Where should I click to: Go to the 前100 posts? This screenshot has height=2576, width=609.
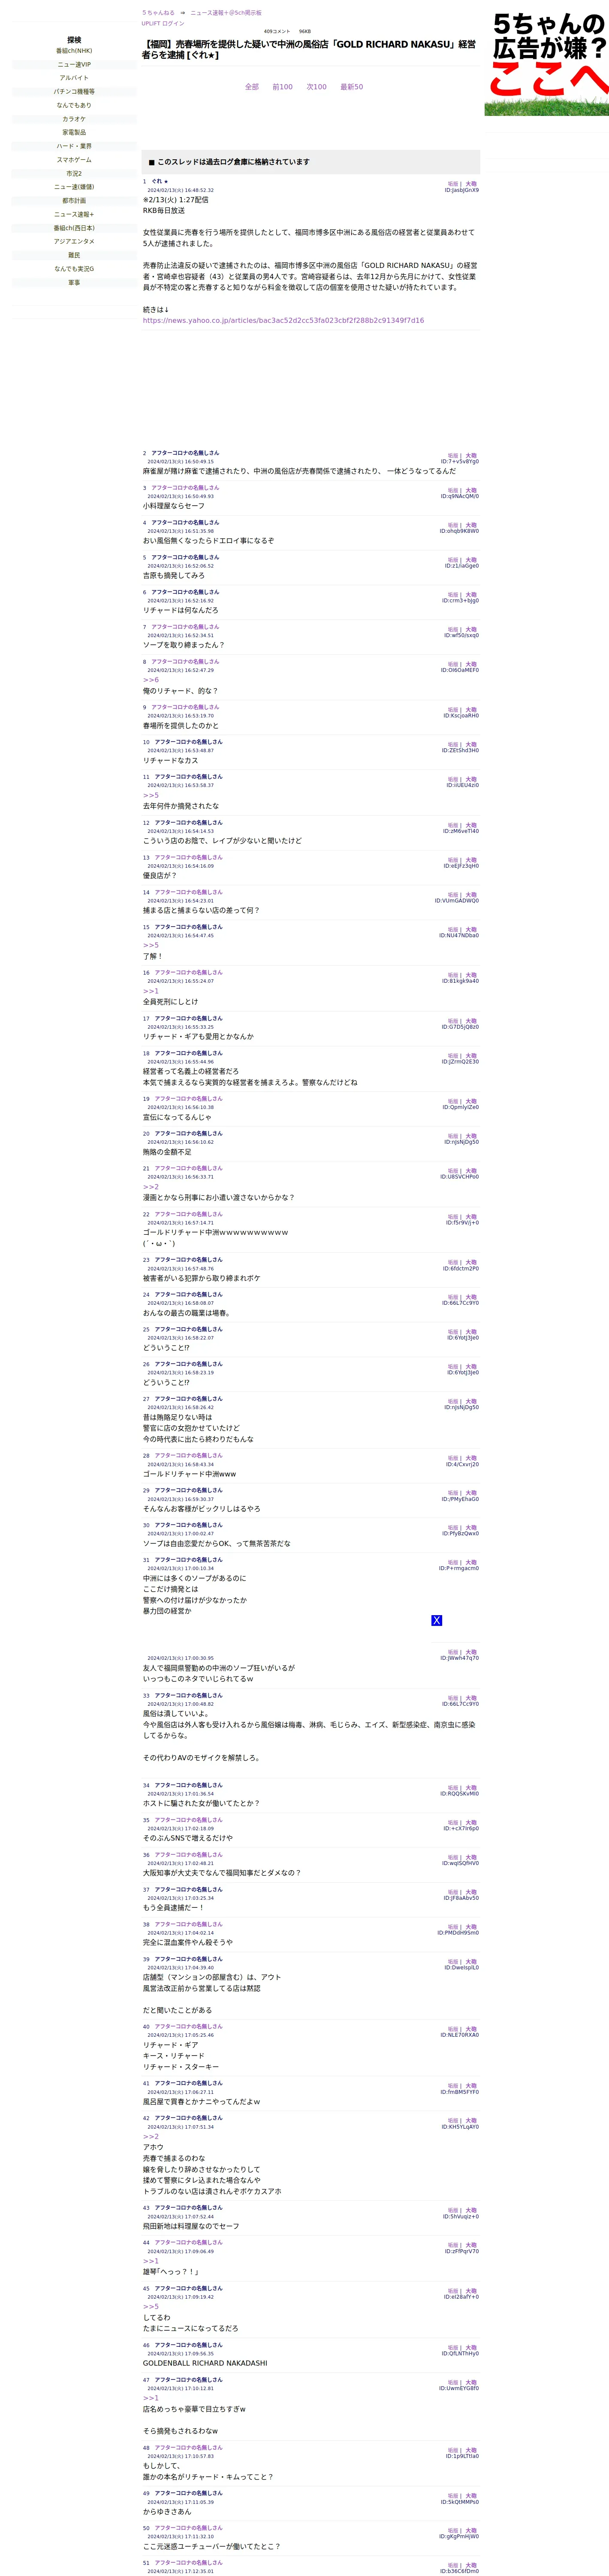pos(283,87)
